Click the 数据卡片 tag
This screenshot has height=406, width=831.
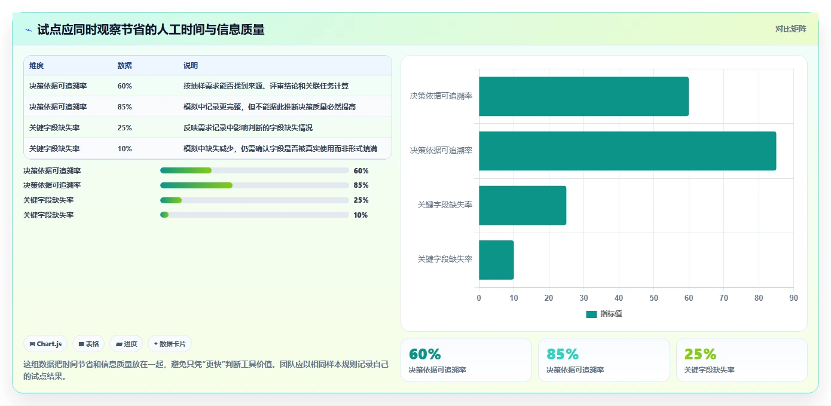[170, 344]
